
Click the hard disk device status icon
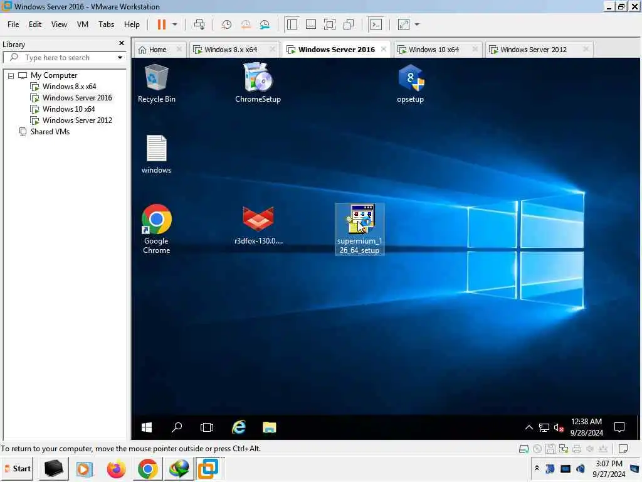point(524,449)
